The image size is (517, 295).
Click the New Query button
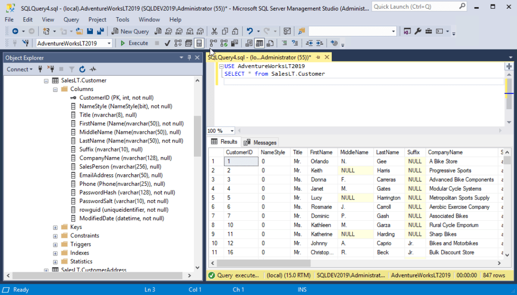point(130,31)
